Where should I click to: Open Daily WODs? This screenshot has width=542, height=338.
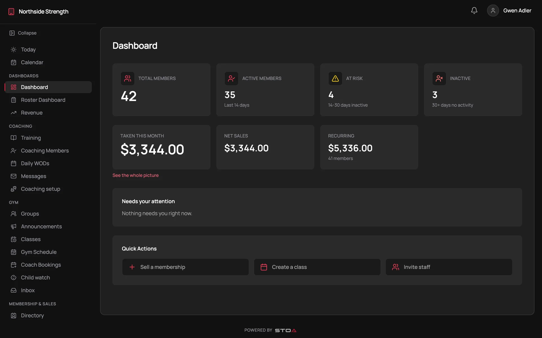click(48, 163)
